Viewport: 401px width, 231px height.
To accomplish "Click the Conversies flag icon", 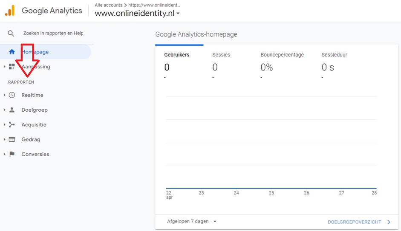I will (12, 154).
